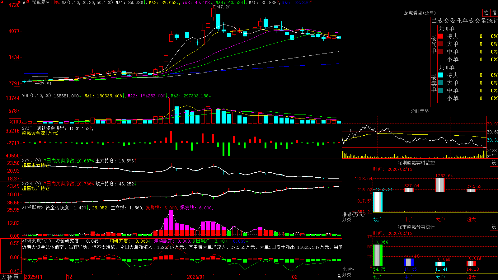Image resolution: width=498 pixels, height=280 pixels.
Task: Click the 超大 272.53 bar in monitor chart
Action: point(471,190)
